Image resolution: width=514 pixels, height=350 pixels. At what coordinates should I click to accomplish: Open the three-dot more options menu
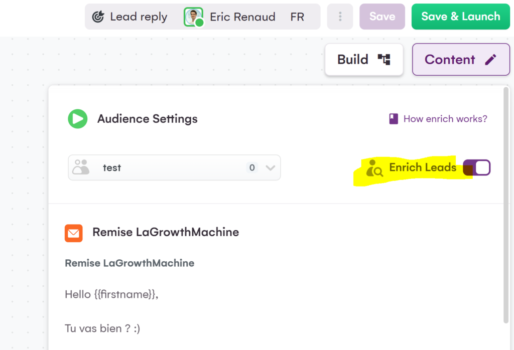(x=340, y=17)
